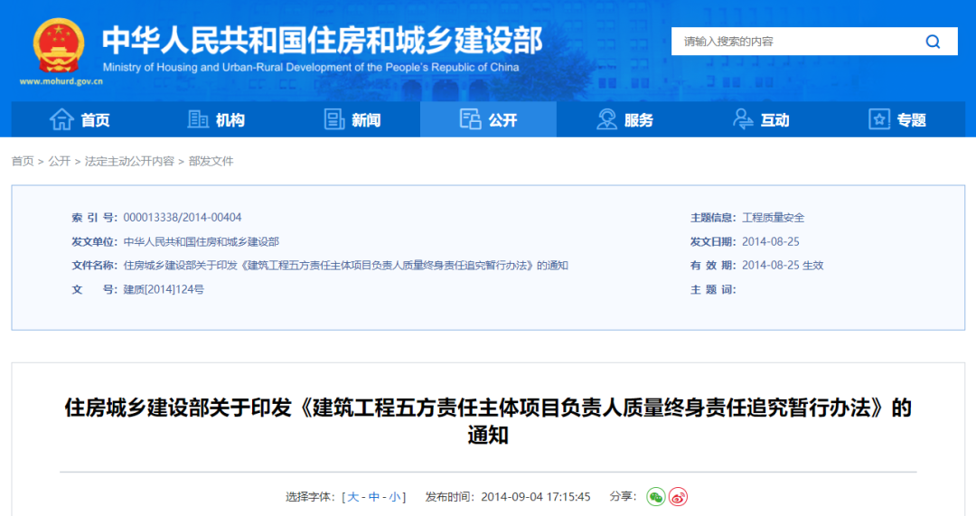This screenshot has width=976, height=516.
Task: Click the 索引号 label
Action: coord(94,217)
